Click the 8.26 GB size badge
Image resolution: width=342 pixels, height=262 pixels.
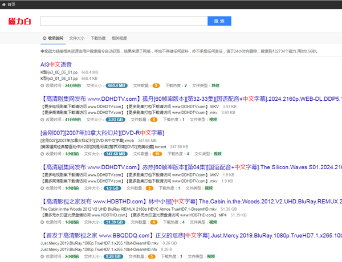[x=113, y=256]
